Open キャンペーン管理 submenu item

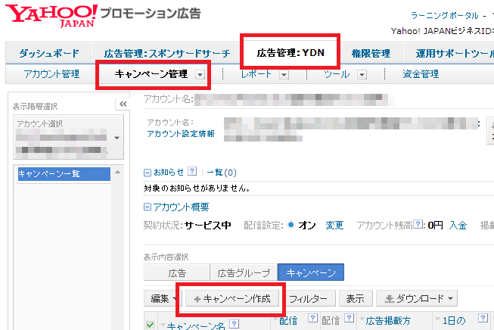click(151, 73)
